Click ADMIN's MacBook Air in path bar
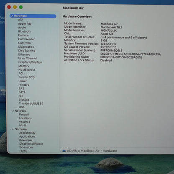The height and width of the screenshot is (174, 174). click(83, 151)
